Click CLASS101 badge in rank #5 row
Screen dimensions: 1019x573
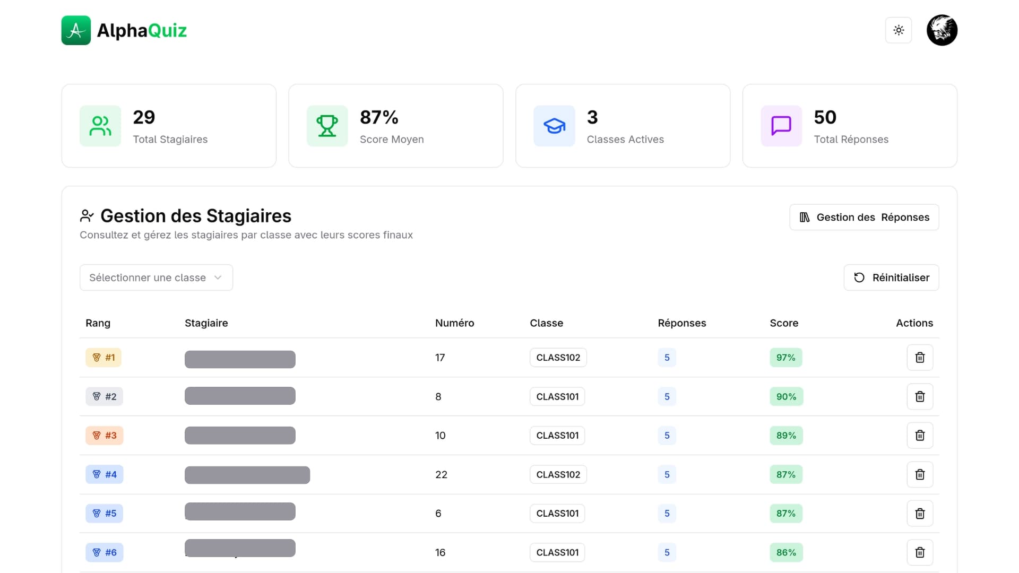tap(557, 513)
